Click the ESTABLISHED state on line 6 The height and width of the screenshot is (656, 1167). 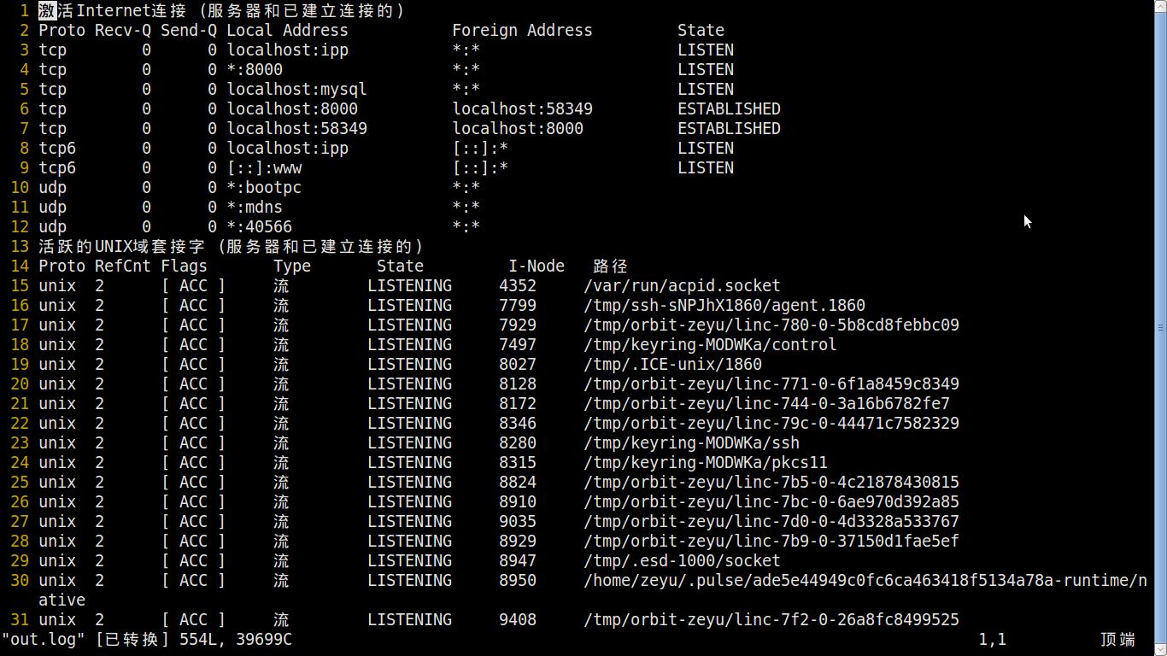(729, 108)
